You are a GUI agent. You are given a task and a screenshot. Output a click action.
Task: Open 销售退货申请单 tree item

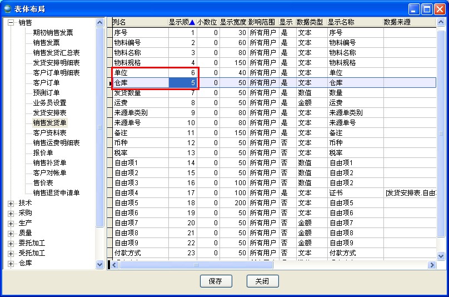point(56,193)
